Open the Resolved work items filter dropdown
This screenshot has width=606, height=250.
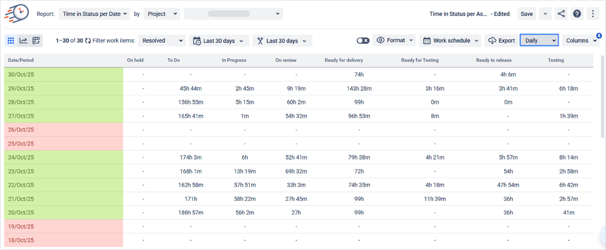point(162,41)
